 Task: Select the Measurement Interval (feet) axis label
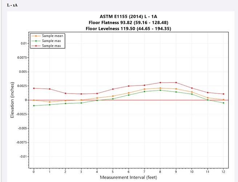pos(129,177)
